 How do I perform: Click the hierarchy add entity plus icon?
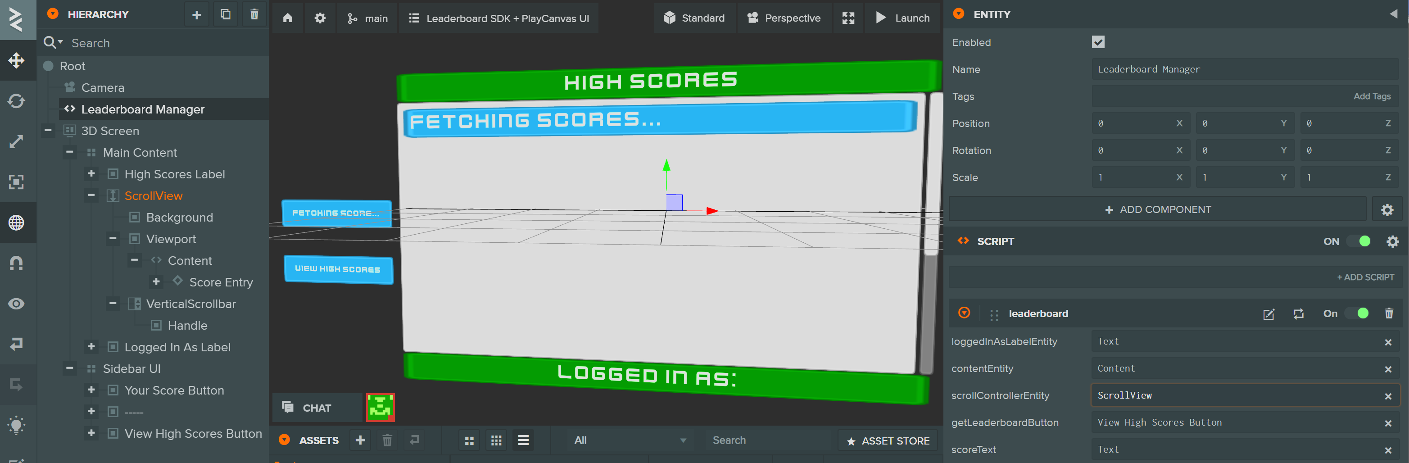[197, 15]
